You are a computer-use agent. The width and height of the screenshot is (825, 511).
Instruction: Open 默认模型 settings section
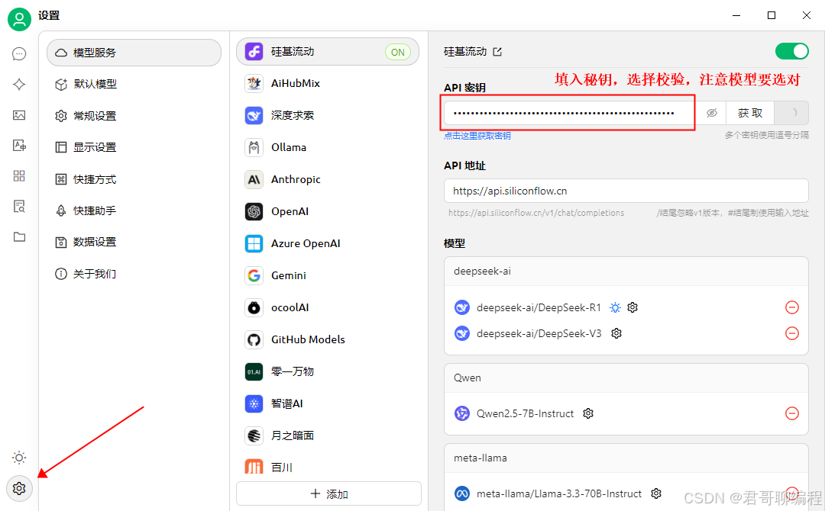pyautogui.click(x=134, y=84)
